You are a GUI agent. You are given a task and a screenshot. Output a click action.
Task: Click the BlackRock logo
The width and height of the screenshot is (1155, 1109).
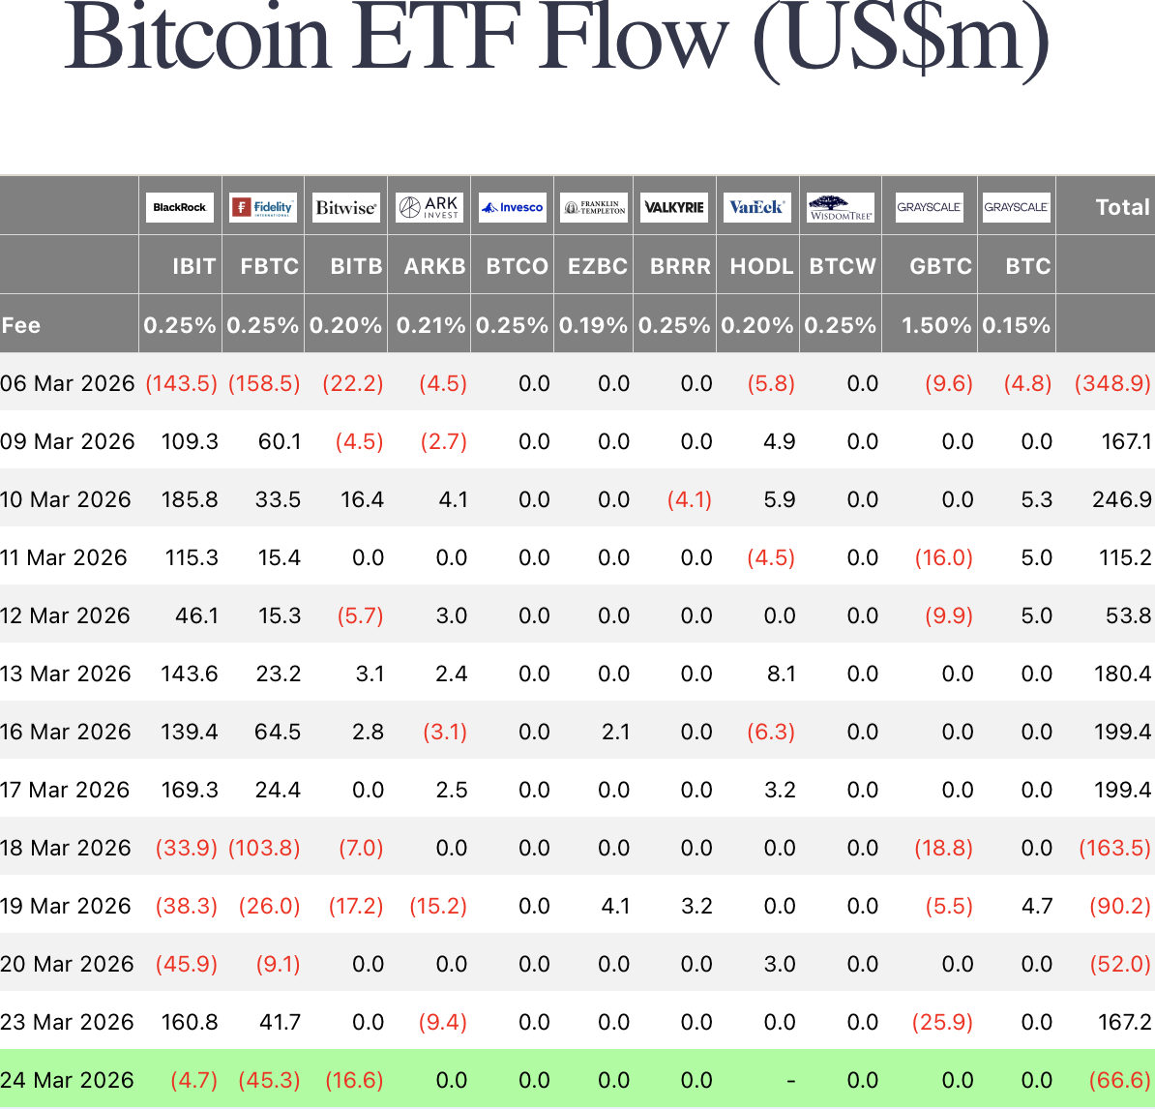pos(180,207)
